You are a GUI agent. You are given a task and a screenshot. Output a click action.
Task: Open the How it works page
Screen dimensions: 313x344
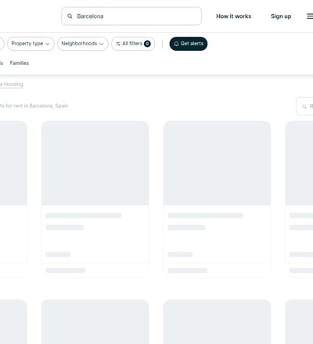tap(234, 16)
